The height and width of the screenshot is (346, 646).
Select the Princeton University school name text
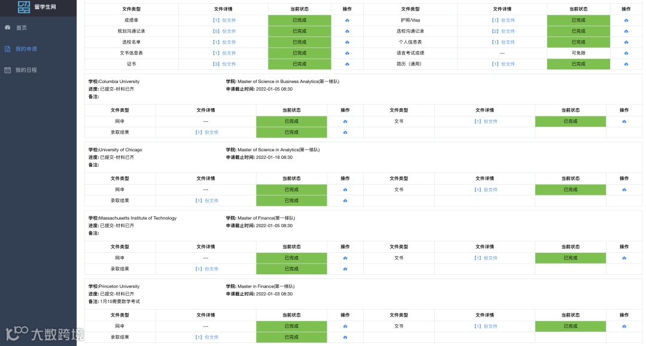(x=119, y=286)
